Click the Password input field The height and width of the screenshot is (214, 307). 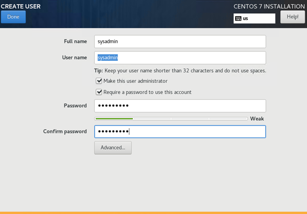[x=180, y=106]
